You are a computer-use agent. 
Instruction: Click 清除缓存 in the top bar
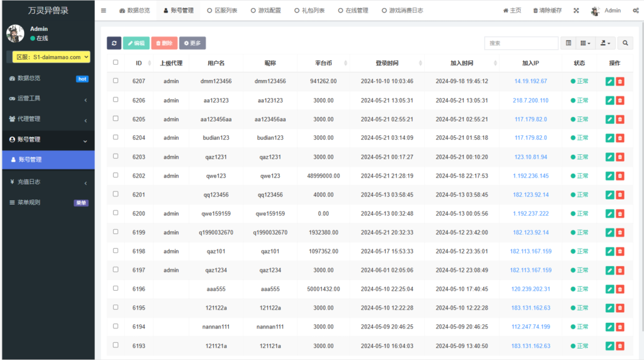547,11
